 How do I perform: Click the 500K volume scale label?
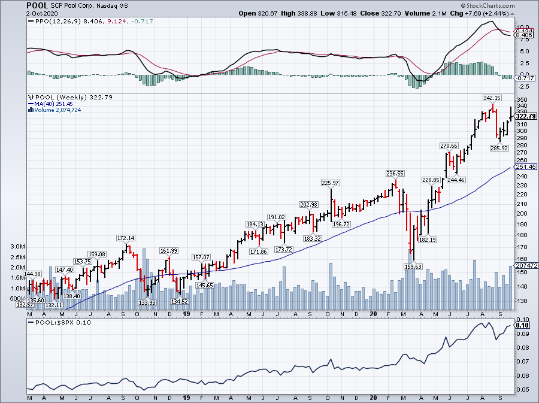(x=17, y=299)
